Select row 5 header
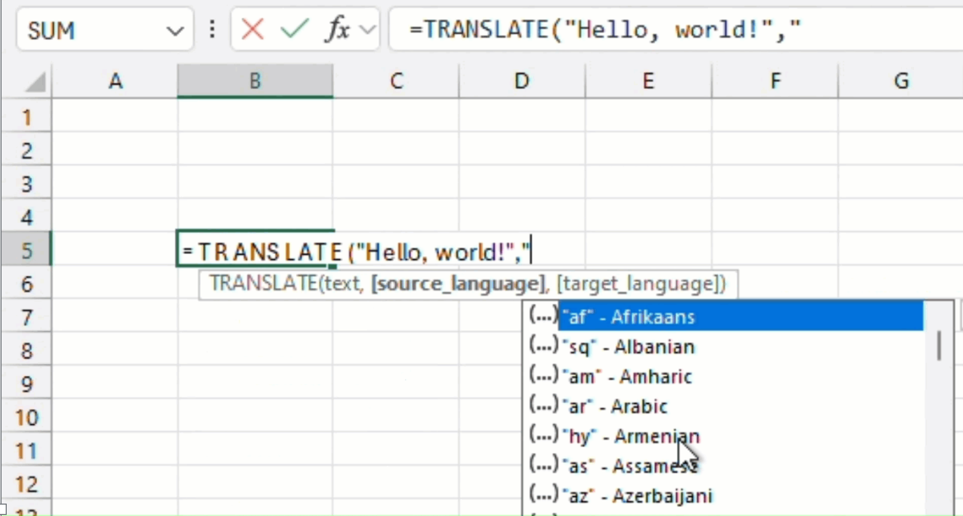 click(x=26, y=250)
